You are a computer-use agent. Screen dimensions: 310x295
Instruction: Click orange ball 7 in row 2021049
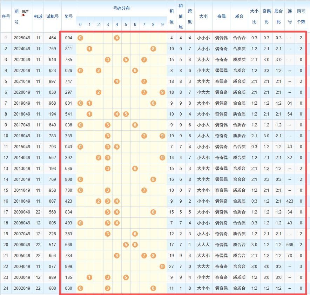[x=144, y=81]
